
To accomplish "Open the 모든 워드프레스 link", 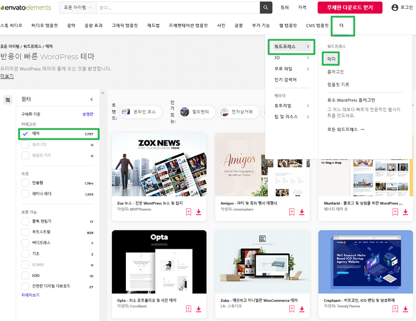I will [x=346, y=130].
